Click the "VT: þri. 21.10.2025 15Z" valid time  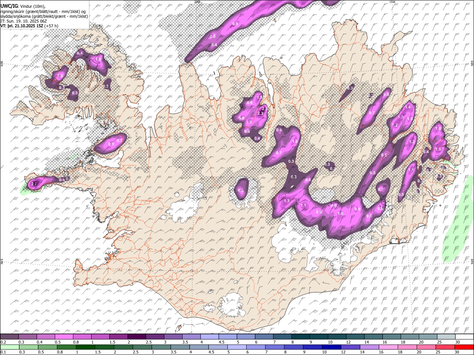(x=21, y=26)
